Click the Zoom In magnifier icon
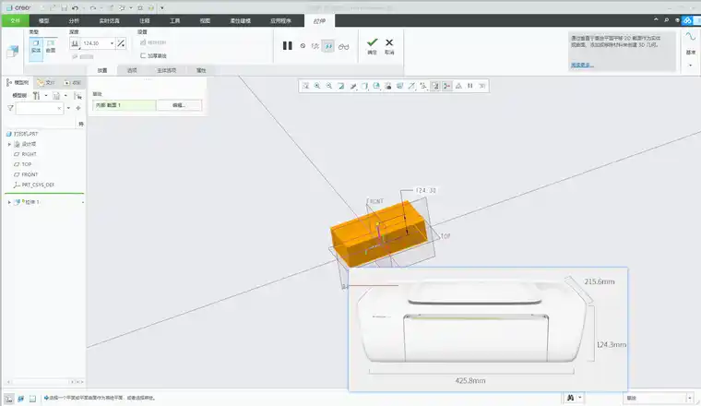This screenshot has height=406, width=701. pyautogui.click(x=317, y=86)
